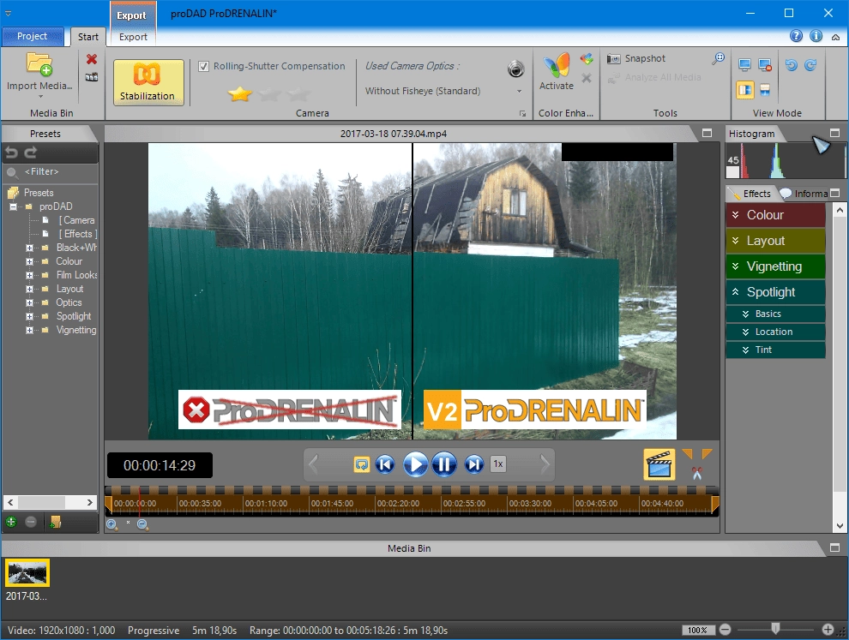Skip to the end of the video
Viewport: 849px width, 640px height.
(473, 464)
